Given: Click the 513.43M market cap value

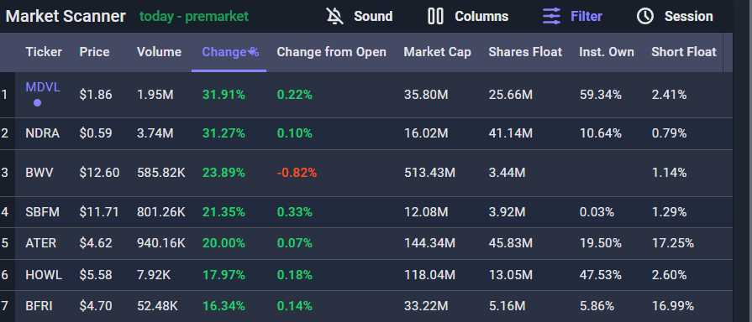Looking at the screenshot, I should coord(429,172).
